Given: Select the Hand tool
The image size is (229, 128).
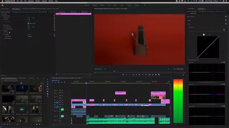Looking at the screenshot, I should click(48, 94).
